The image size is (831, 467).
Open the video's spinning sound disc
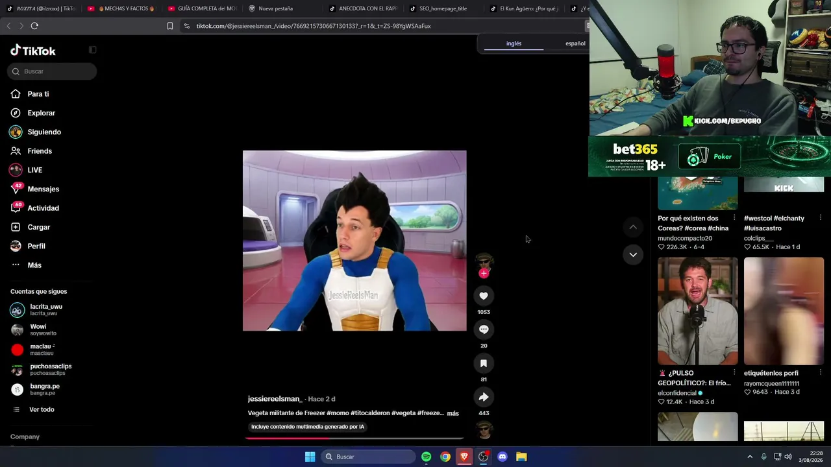pyautogui.click(x=484, y=430)
